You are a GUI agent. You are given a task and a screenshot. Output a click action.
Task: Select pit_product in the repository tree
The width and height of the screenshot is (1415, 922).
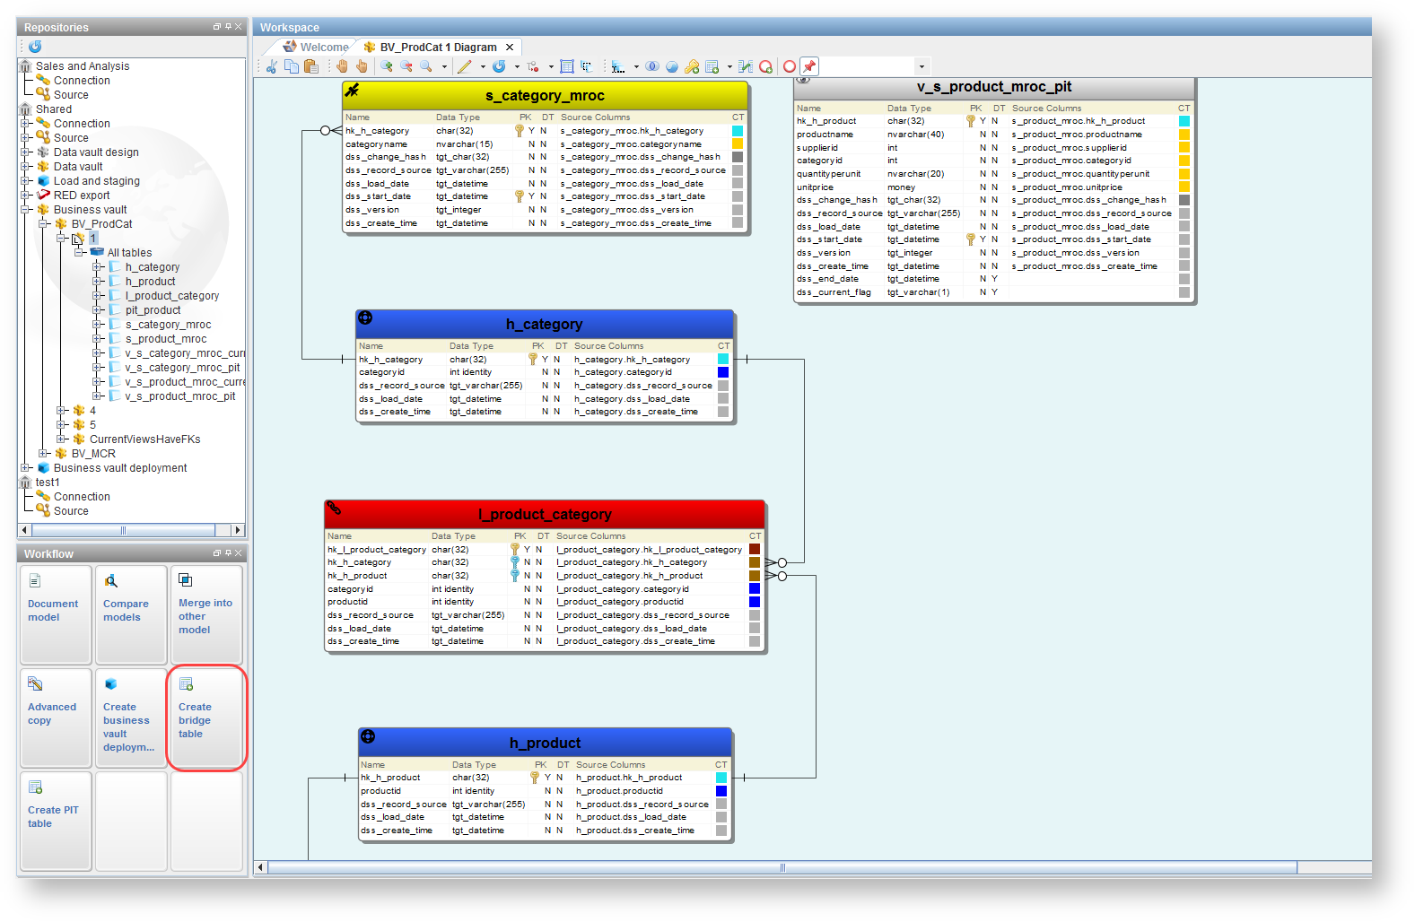[x=153, y=310]
